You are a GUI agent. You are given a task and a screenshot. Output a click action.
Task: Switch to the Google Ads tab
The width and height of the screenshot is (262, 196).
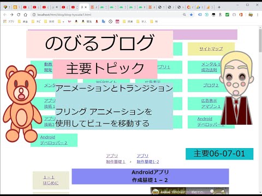(x=200, y=7)
